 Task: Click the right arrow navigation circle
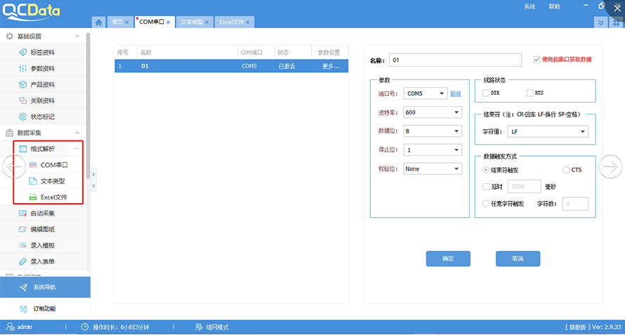(610, 166)
